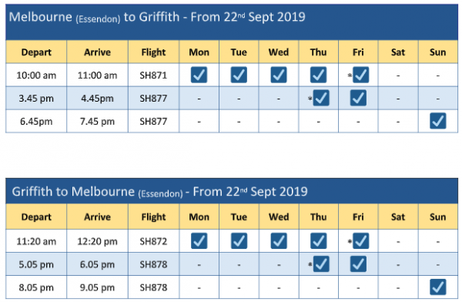Click the Friday checkmark for 10:00 am flight

click(x=360, y=75)
